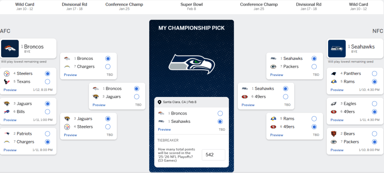Click the Bears team logo
The height and width of the screenshot is (173, 384).
pyautogui.click(x=333, y=134)
